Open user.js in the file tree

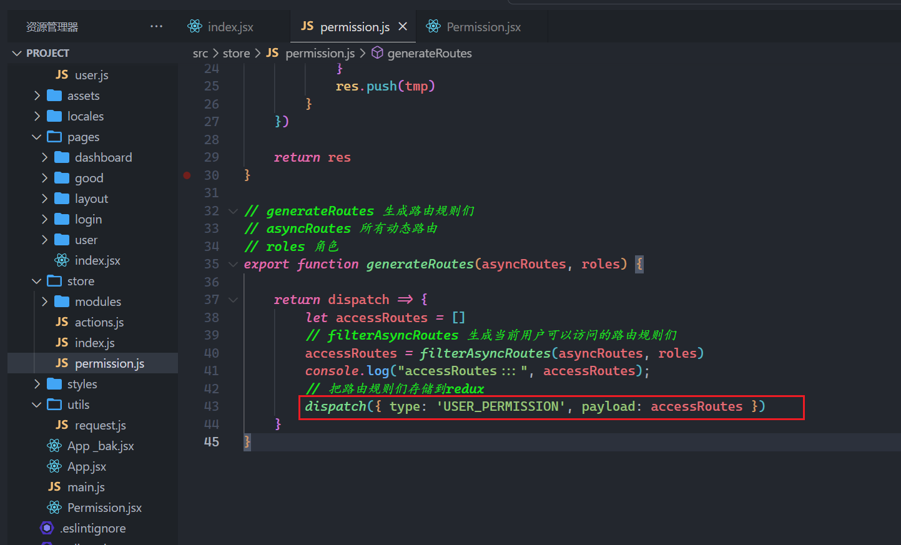point(91,75)
